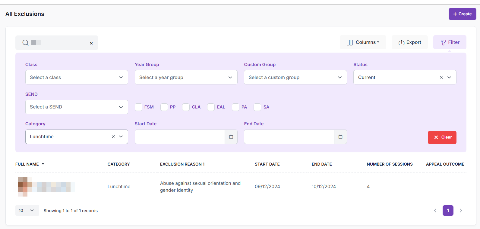Open the Columns menu
480x229 pixels.
[363, 42]
